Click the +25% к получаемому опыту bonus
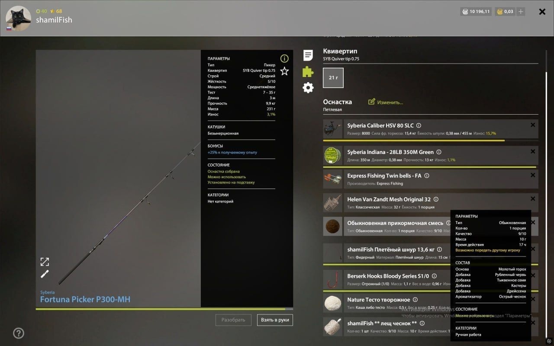Viewport: 554px width, 346px height. [x=232, y=152]
